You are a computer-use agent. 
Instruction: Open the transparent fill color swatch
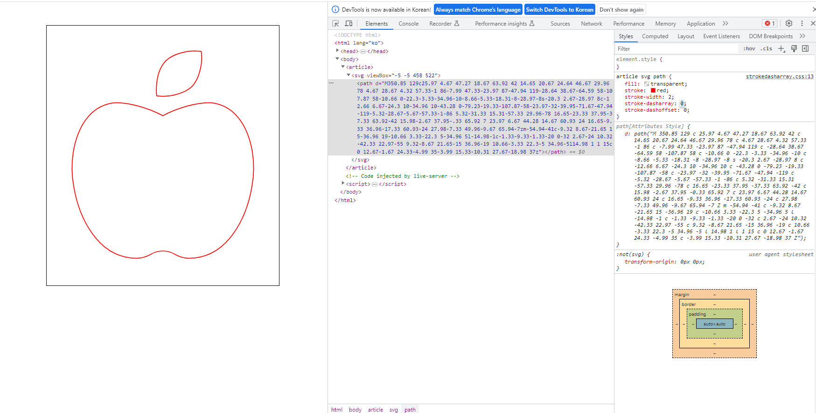[647, 84]
